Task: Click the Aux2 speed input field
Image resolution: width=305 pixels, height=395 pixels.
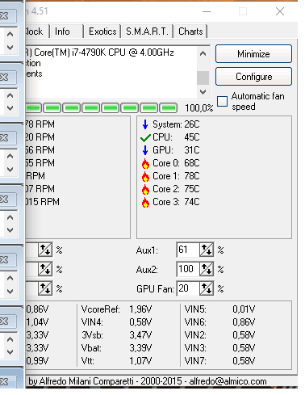Action: point(188,269)
